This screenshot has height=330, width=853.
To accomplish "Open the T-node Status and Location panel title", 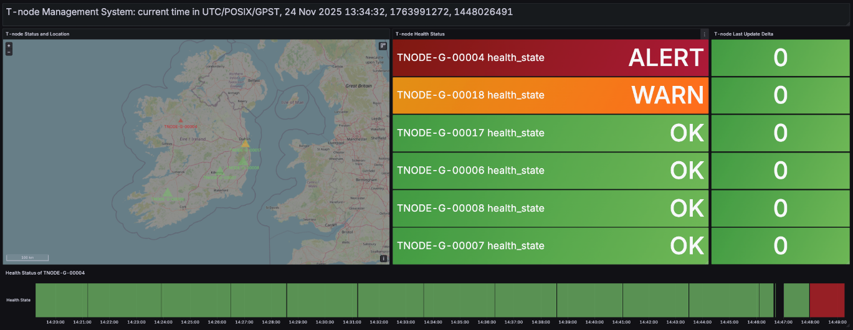I will point(37,34).
